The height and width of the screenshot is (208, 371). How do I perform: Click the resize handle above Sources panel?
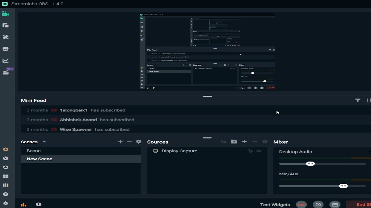click(207, 138)
